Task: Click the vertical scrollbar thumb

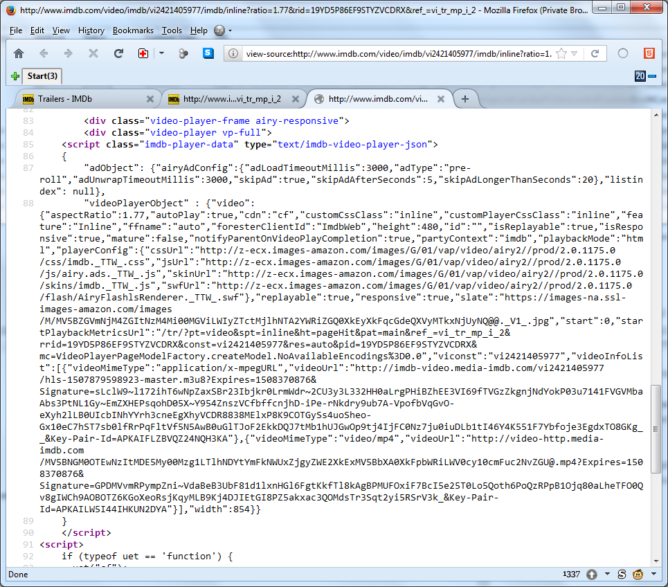Action: click(656, 428)
